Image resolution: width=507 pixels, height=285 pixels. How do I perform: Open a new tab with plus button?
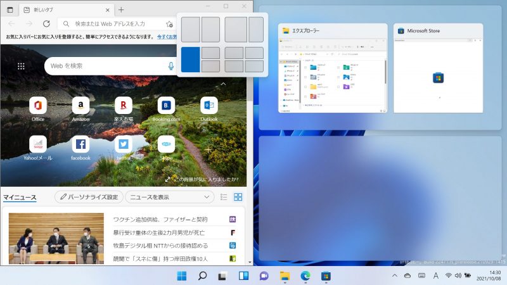coord(121,10)
